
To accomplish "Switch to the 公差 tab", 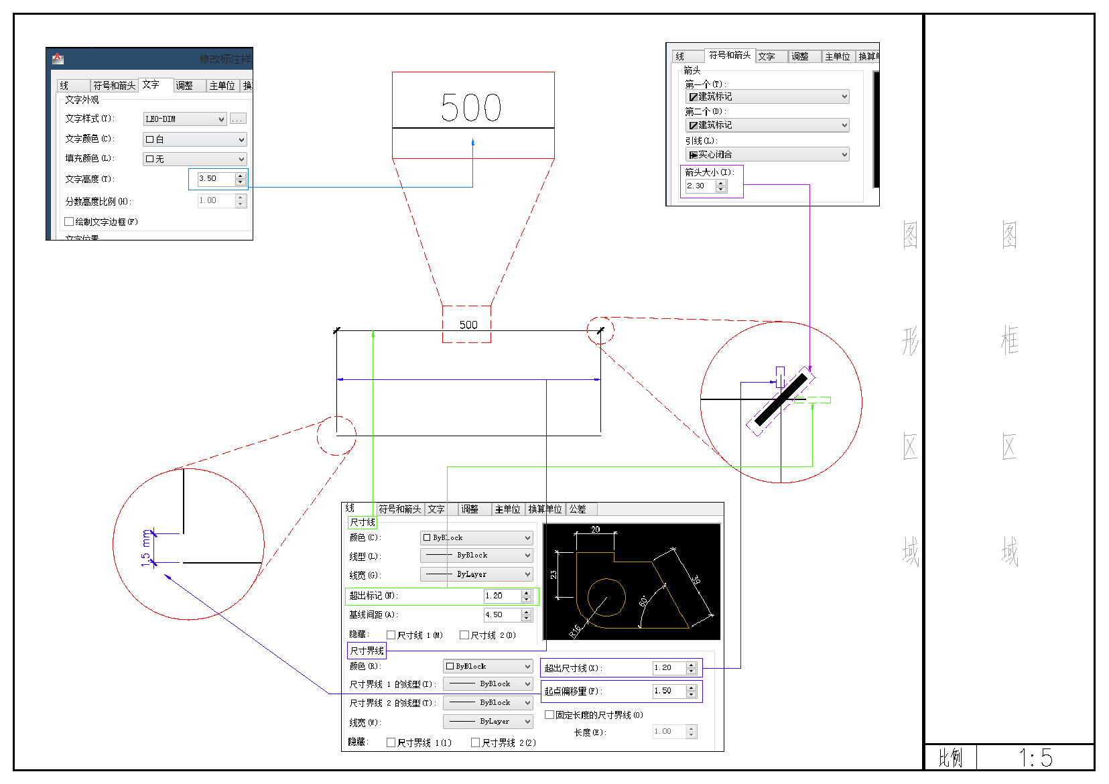I will [x=578, y=509].
